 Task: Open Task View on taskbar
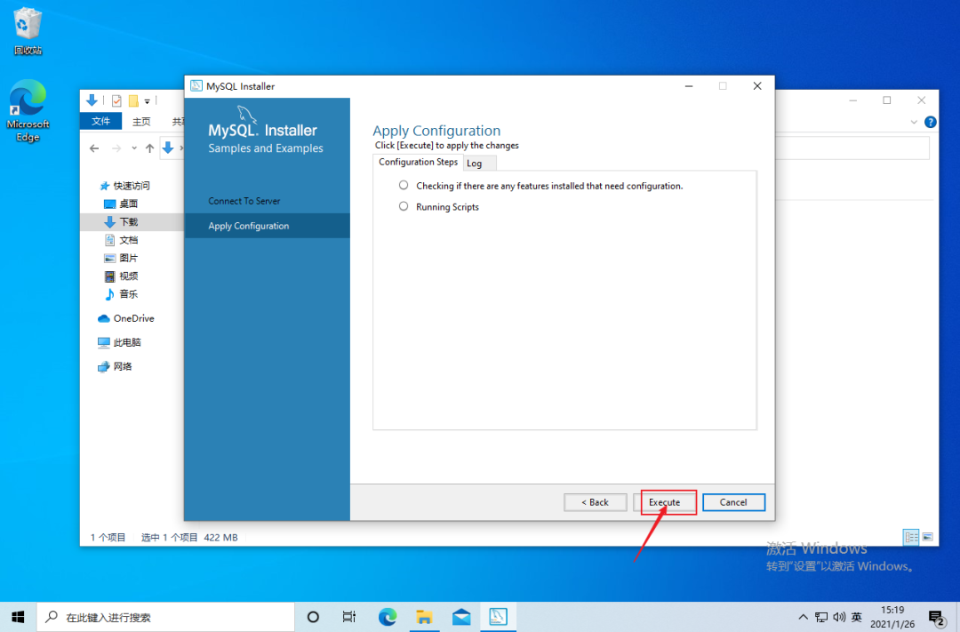click(x=349, y=617)
